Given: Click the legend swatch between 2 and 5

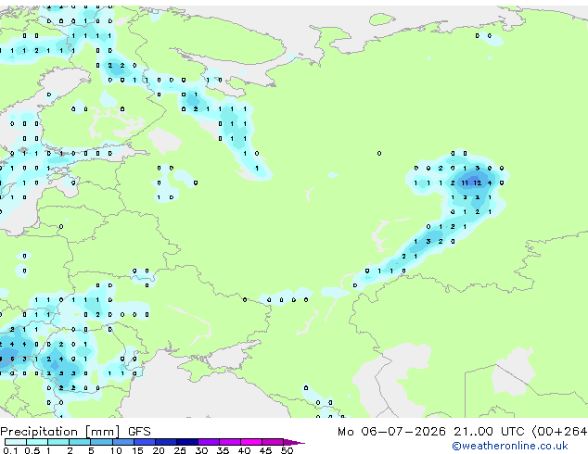Looking at the screenshot, I should [80, 442].
